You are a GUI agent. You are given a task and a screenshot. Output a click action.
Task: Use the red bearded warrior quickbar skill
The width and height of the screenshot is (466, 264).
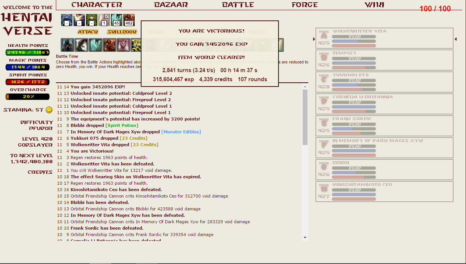tap(109, 45)
